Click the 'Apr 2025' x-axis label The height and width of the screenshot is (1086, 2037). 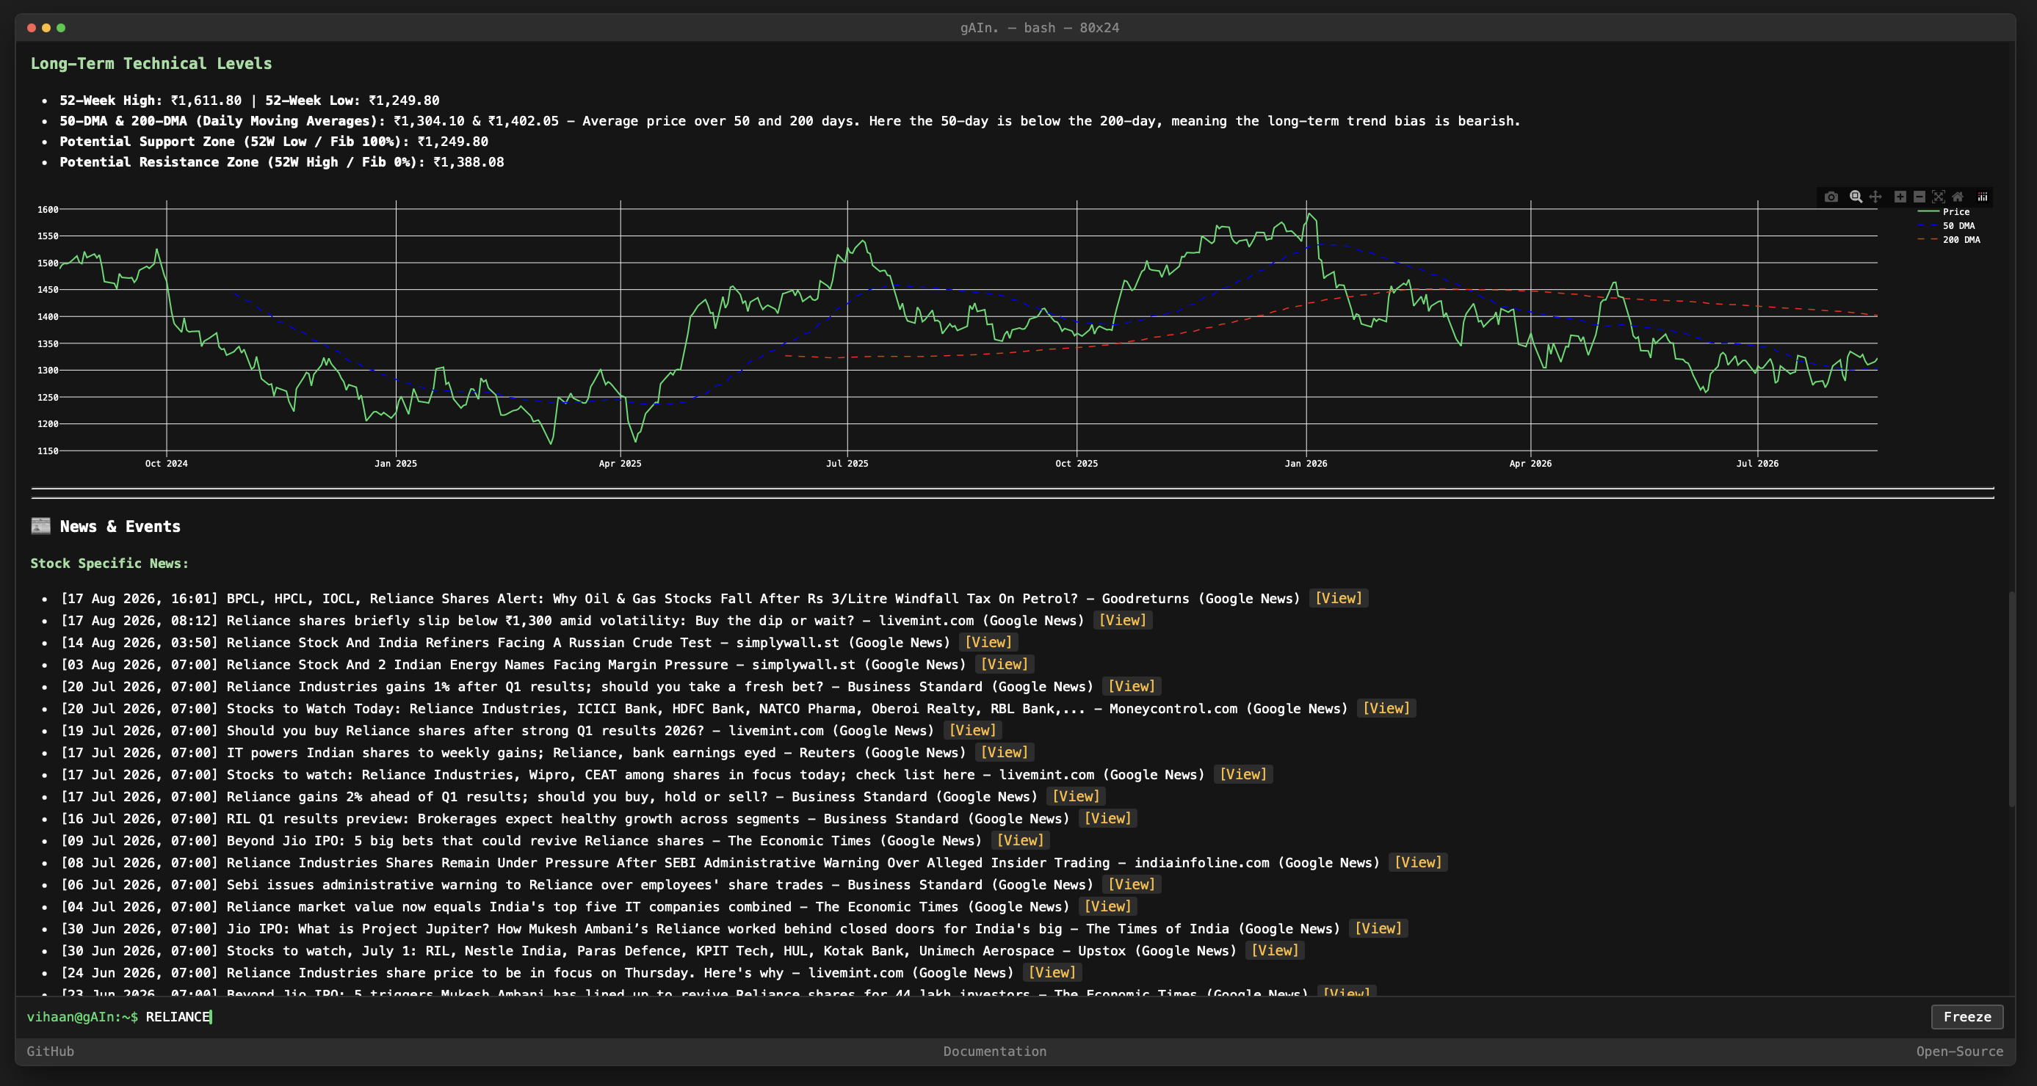pos(620,464)
